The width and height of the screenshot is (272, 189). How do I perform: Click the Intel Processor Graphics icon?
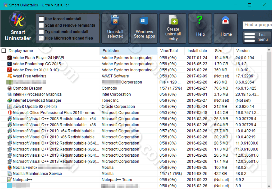[9, 94]
